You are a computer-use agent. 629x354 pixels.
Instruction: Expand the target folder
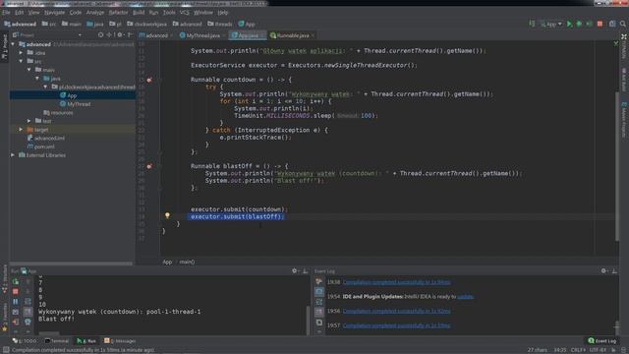[x=21, y=129]
